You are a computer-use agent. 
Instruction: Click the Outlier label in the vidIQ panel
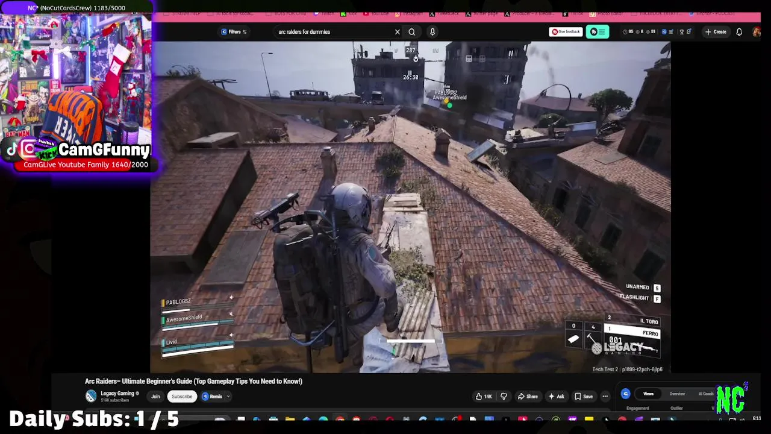pyautogui.click(x=676, y=408)
